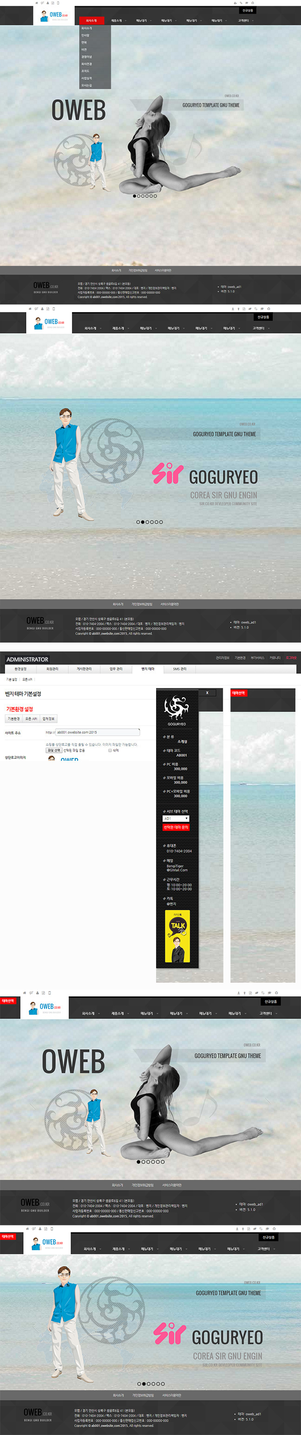Open 커뮤니티 link in admin header

(x=275, y=658)
